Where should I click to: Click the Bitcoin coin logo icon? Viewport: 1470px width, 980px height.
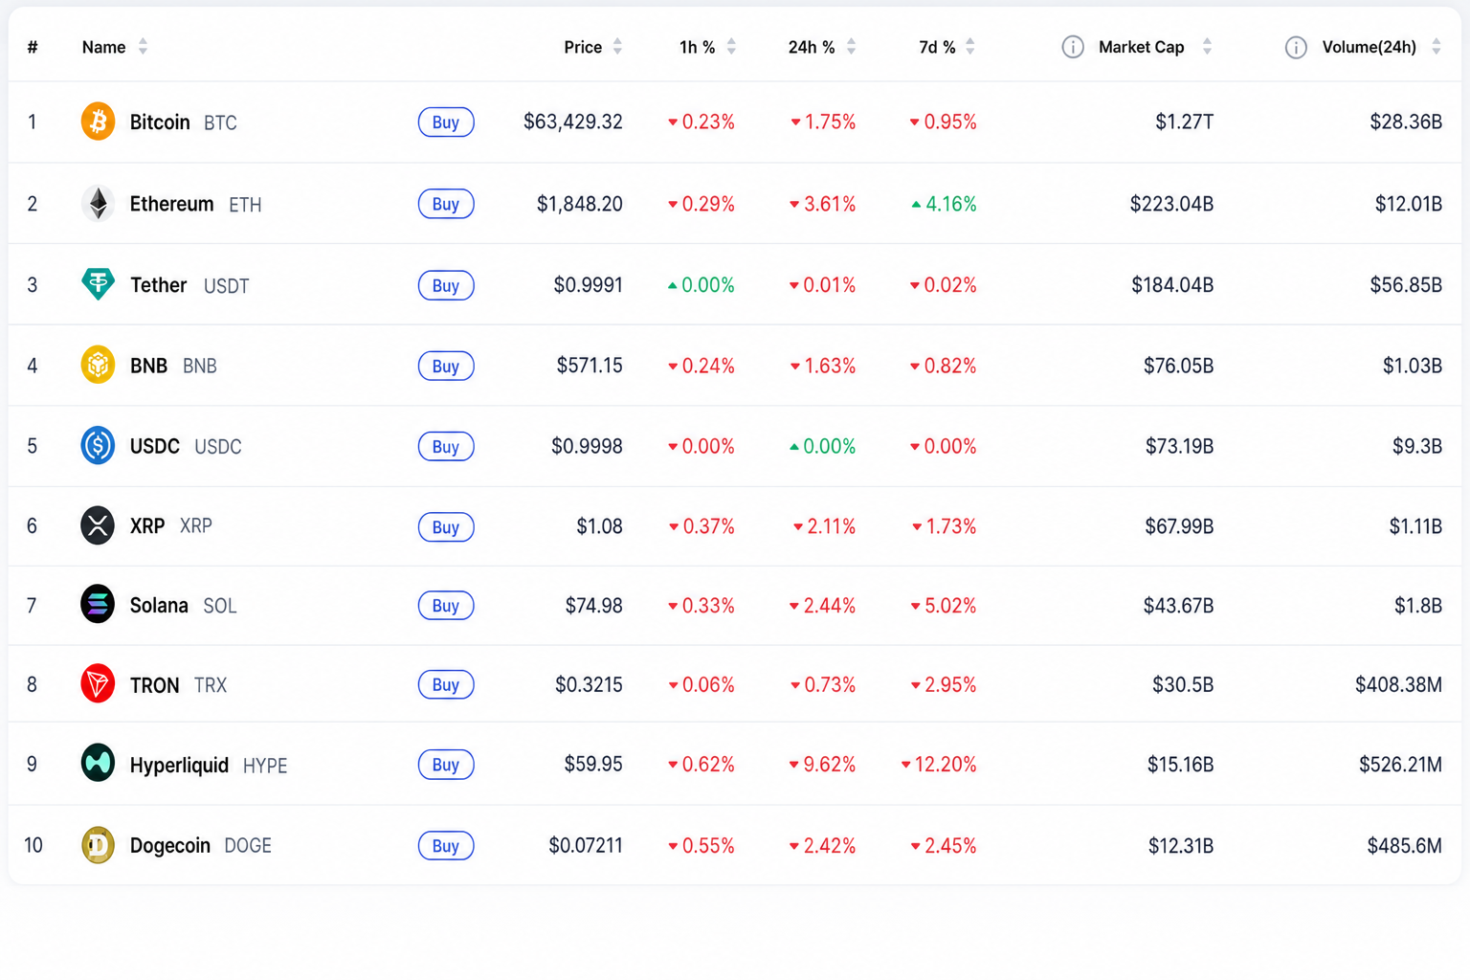click(98, 122)
